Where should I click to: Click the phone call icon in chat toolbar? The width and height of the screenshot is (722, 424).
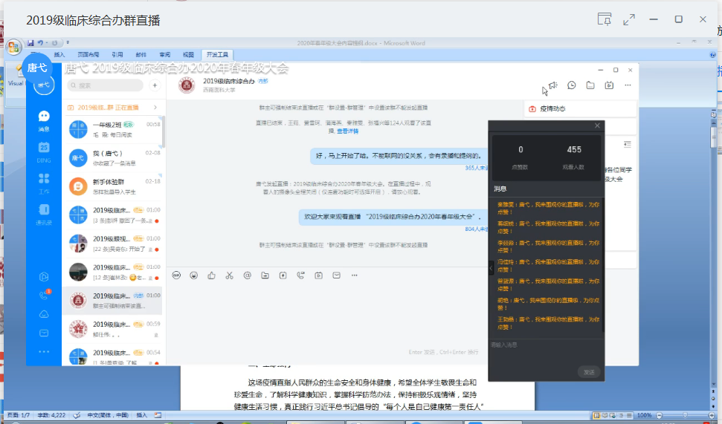(x=300, y=275)
